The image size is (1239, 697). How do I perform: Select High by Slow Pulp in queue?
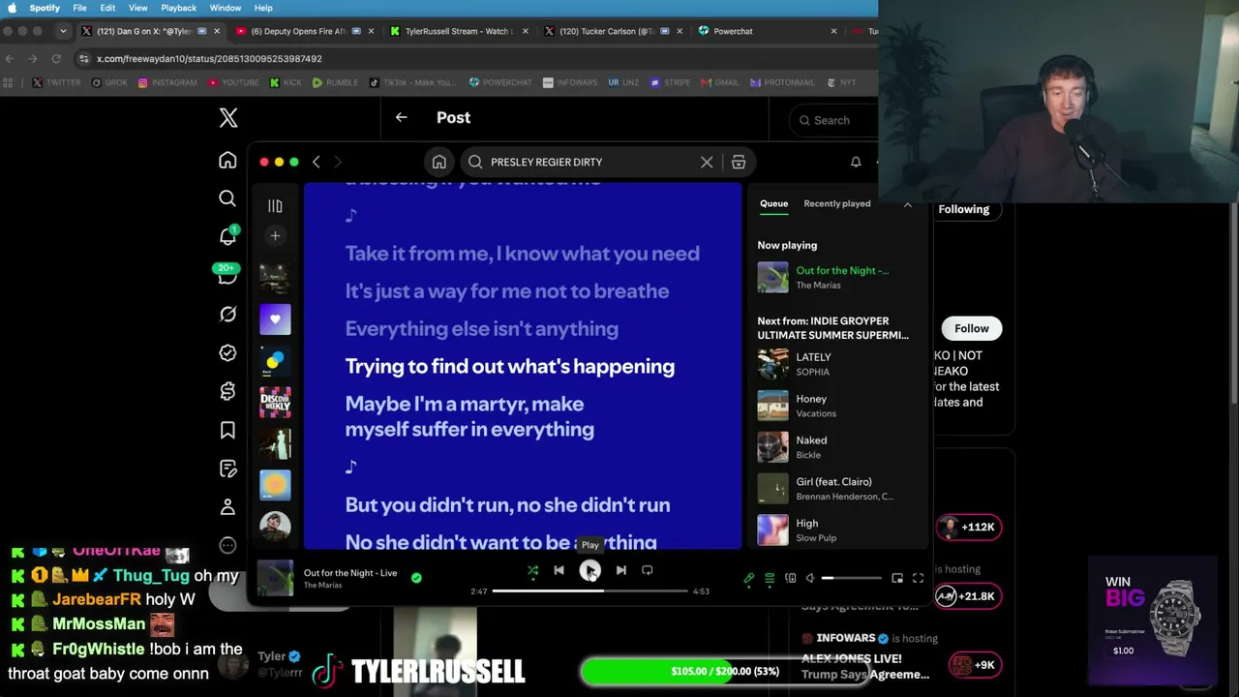click(837, 530)
